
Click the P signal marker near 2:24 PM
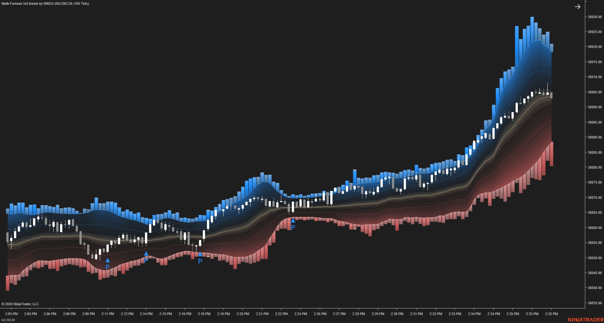[293, 227]
